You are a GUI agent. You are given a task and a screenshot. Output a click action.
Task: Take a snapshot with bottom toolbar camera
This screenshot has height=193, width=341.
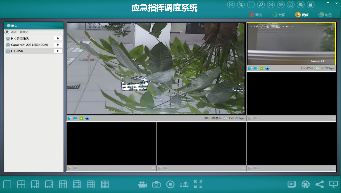[156, 185]
